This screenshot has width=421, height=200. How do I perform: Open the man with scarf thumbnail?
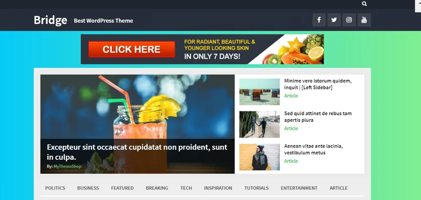click(x=259, y=157)
